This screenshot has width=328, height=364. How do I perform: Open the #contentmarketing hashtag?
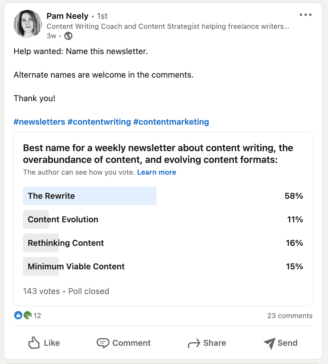pyautogui.click(x=171, y=122)
